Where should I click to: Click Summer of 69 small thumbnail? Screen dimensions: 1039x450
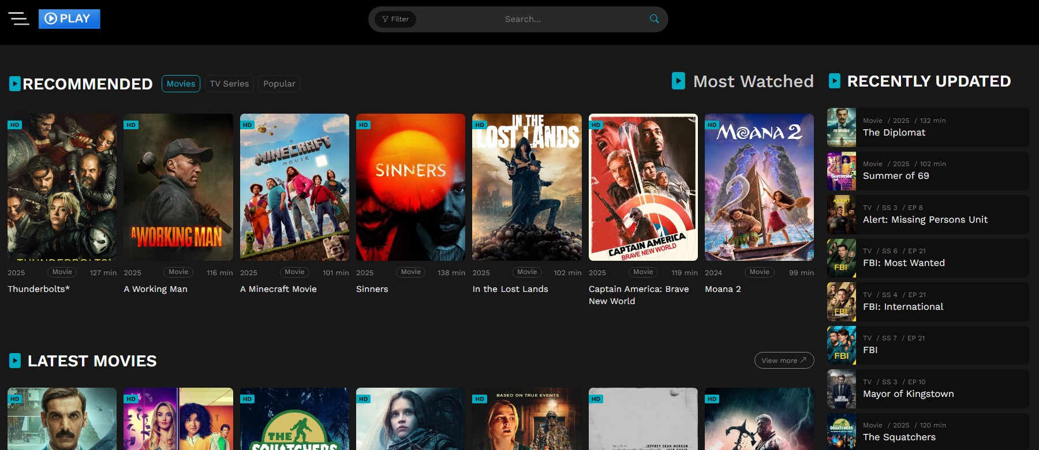click(842, 171)
